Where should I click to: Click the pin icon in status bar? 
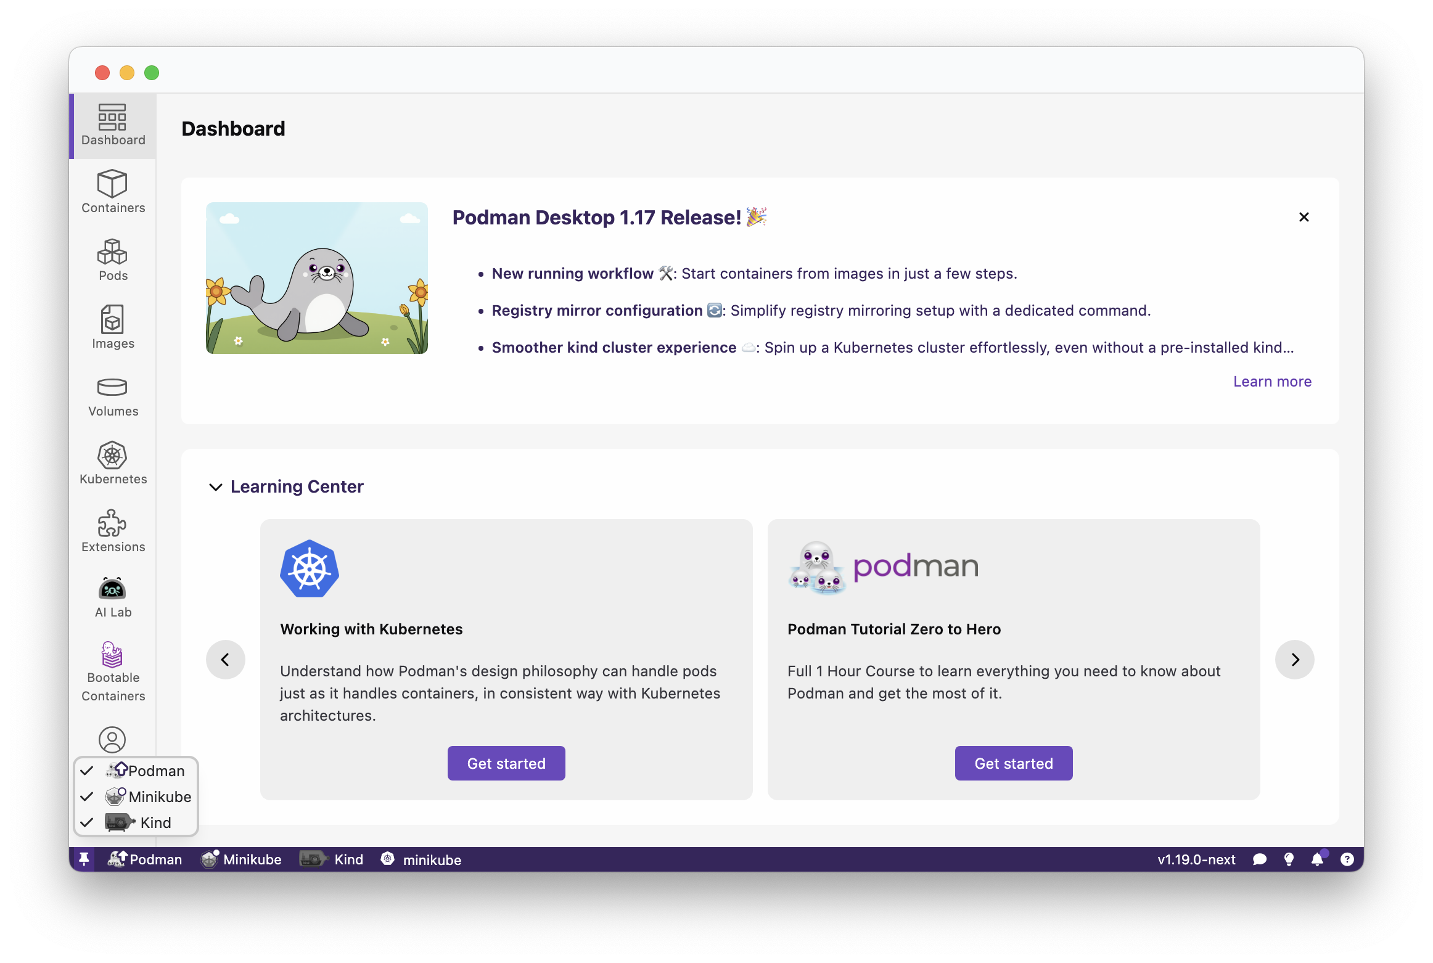(x=84, y=859)
